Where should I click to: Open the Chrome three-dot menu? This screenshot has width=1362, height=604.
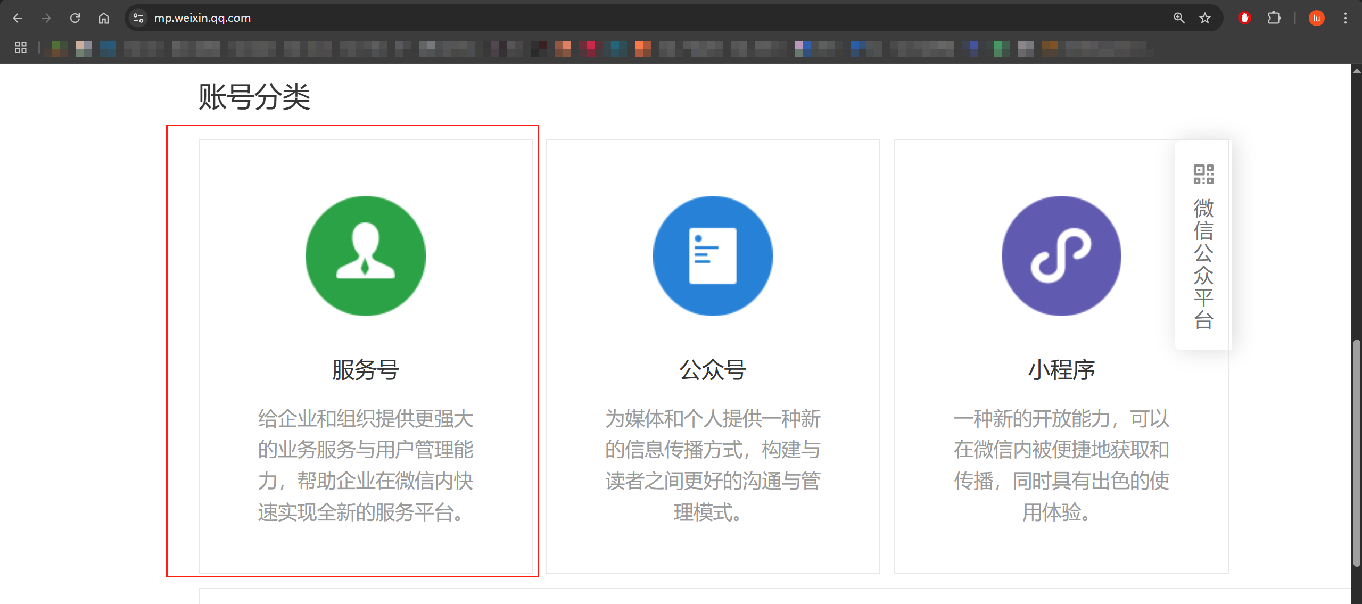click(x=1345, y=18)
